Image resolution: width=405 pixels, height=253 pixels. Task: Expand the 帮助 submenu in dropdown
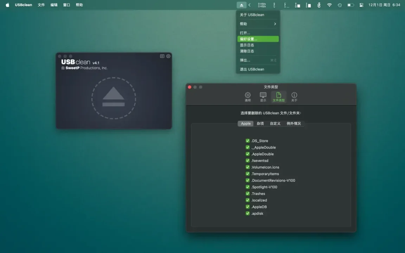(258, 24)
